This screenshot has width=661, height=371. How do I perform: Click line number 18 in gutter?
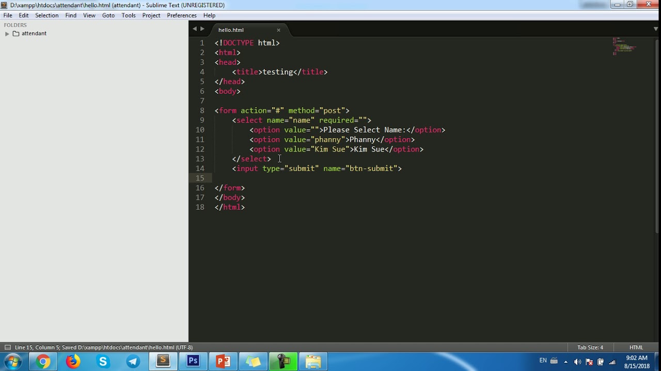(x=200, y=207)
